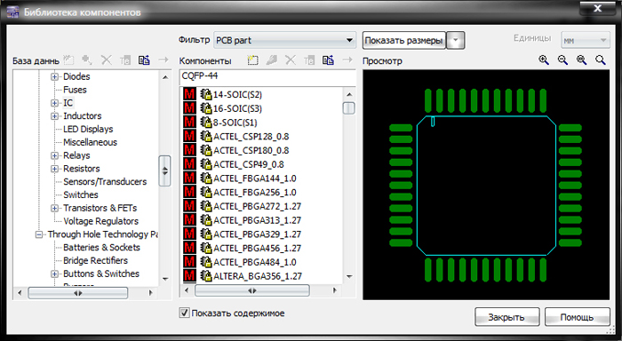Click the zoom in icon above preview
Screen dimensions: 622x341
(544, 60)
